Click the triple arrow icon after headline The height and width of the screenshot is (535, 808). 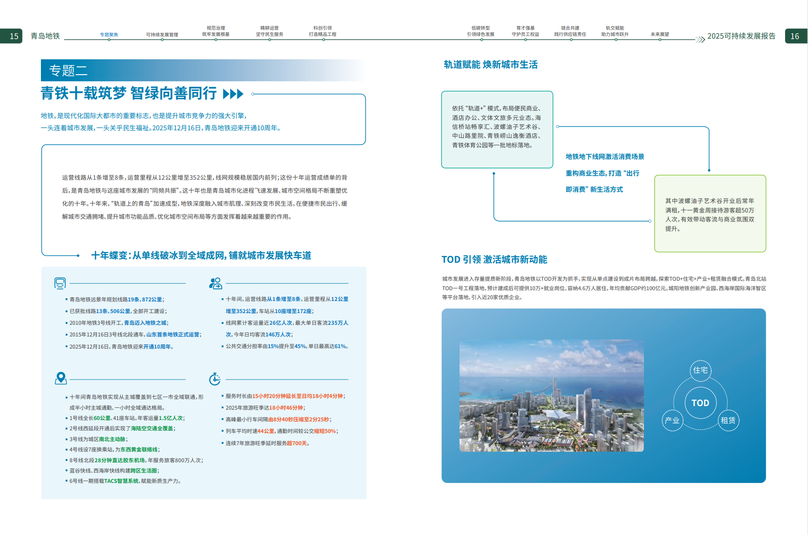pos(233,94)
